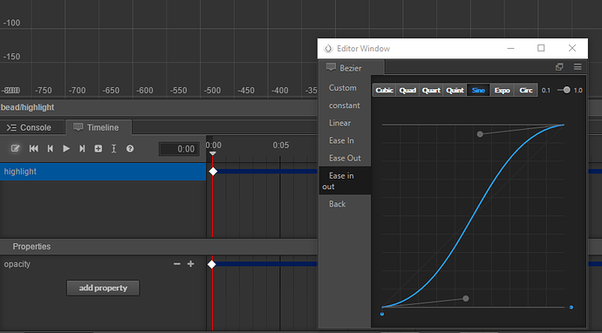Click the Editor Window logo icon
The height and width of the screenshot is (333, 602).
pos(328,49)
